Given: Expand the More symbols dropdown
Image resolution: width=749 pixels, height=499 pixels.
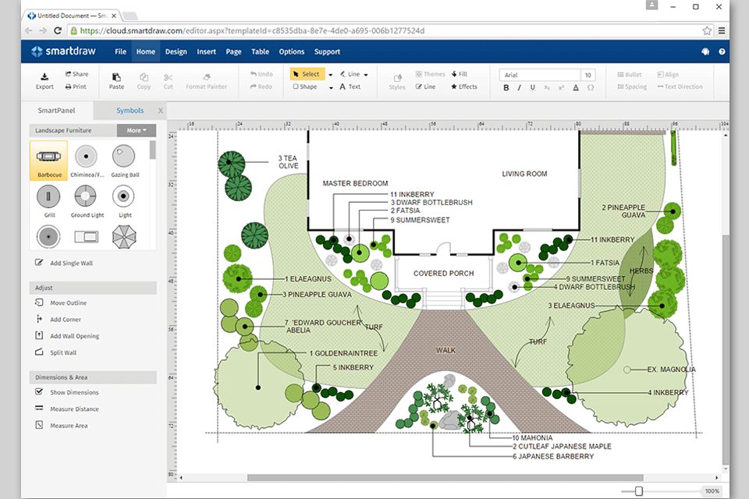Looking at the screenshot, I should pos(136,130).
